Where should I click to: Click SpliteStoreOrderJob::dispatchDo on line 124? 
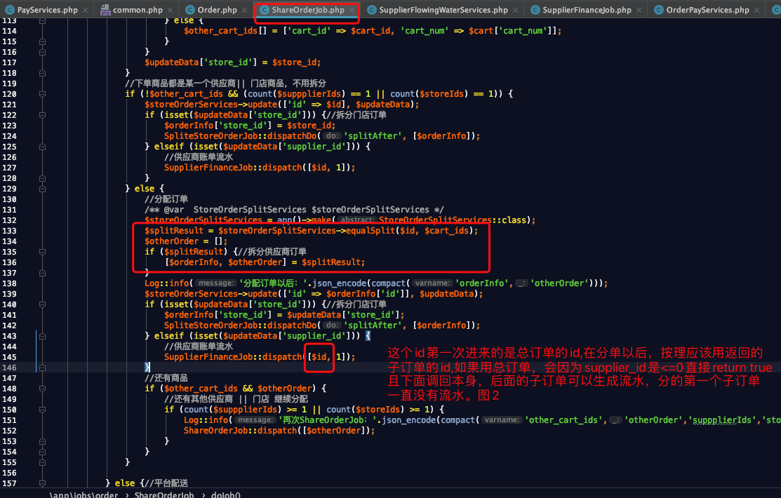241,136
